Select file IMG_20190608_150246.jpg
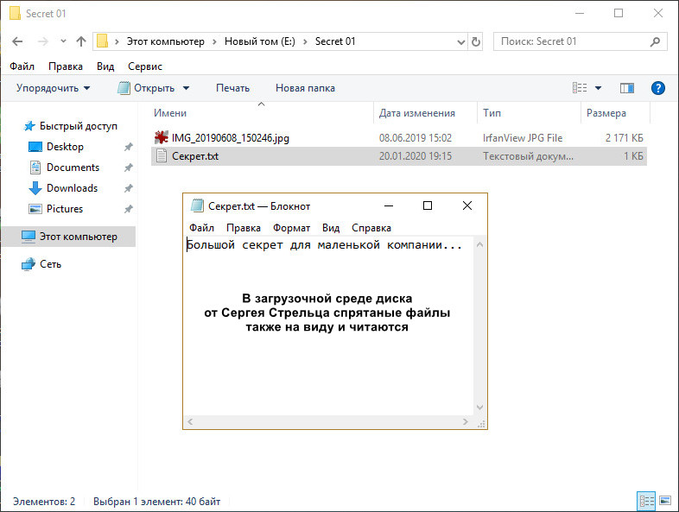 tap(231, 138)
